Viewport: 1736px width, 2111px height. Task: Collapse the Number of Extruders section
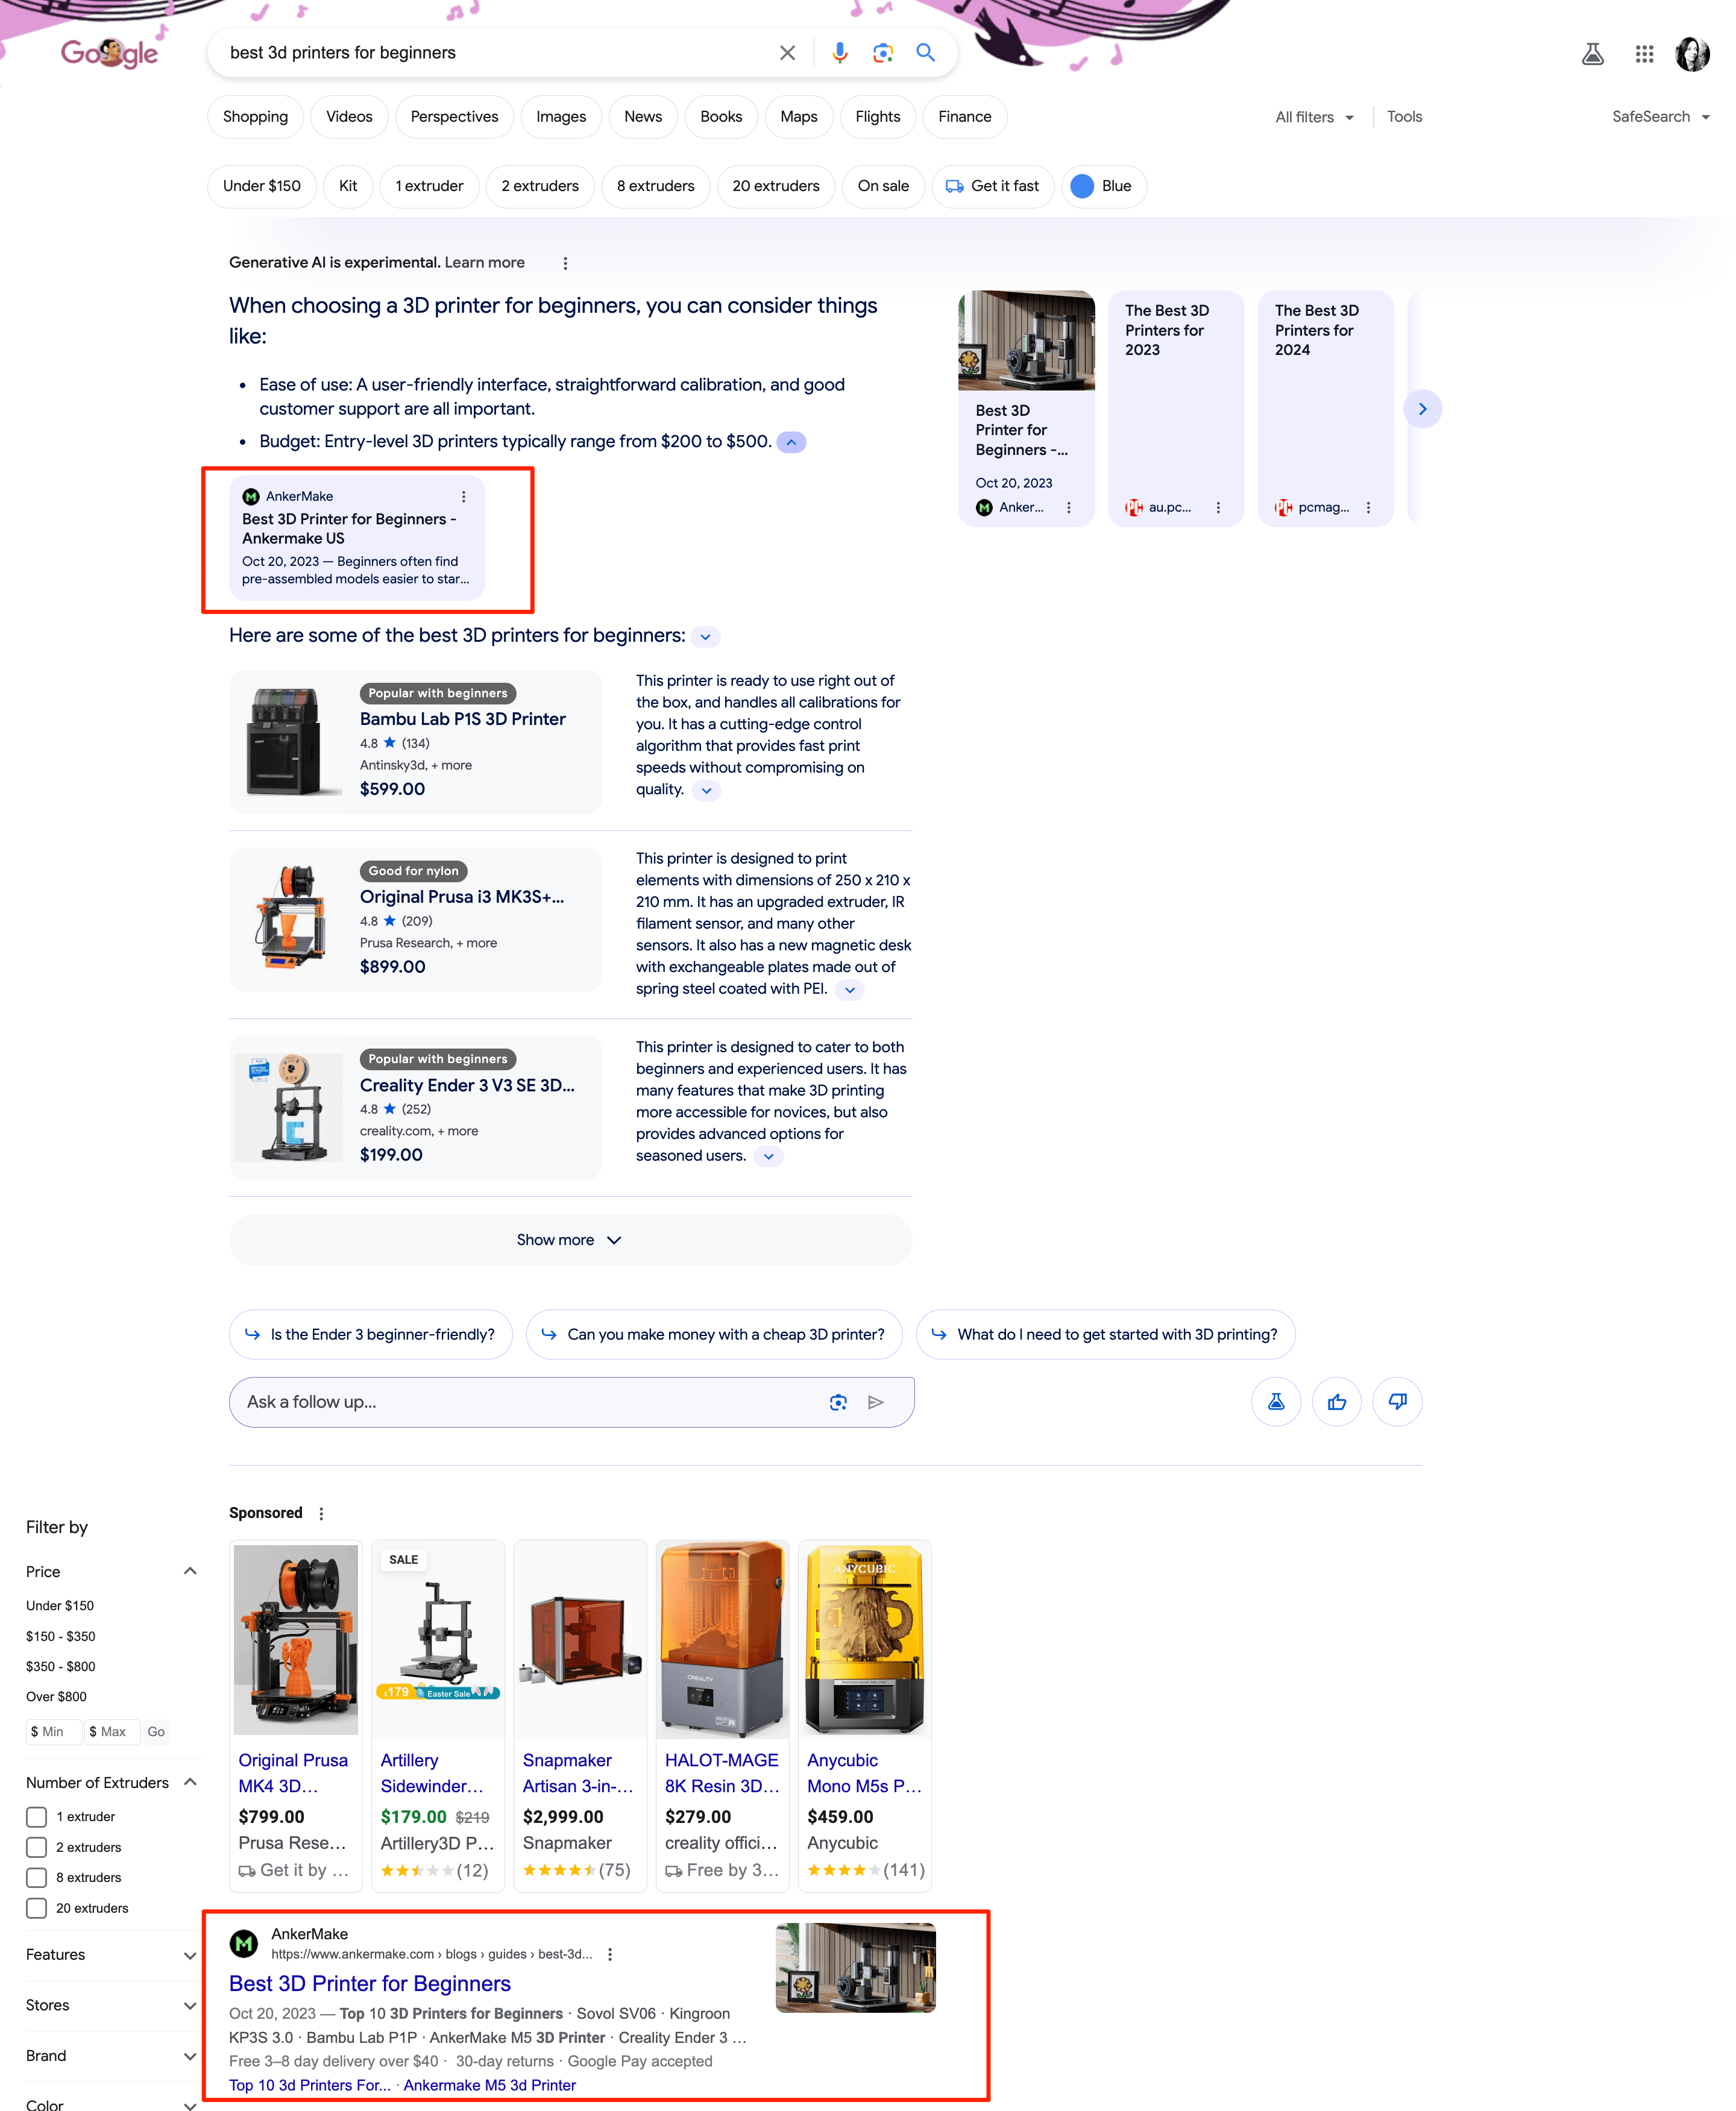(x=190, y=1782)
